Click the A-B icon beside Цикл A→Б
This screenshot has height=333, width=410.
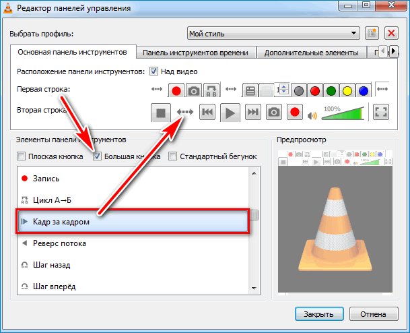tap(25, 200)
